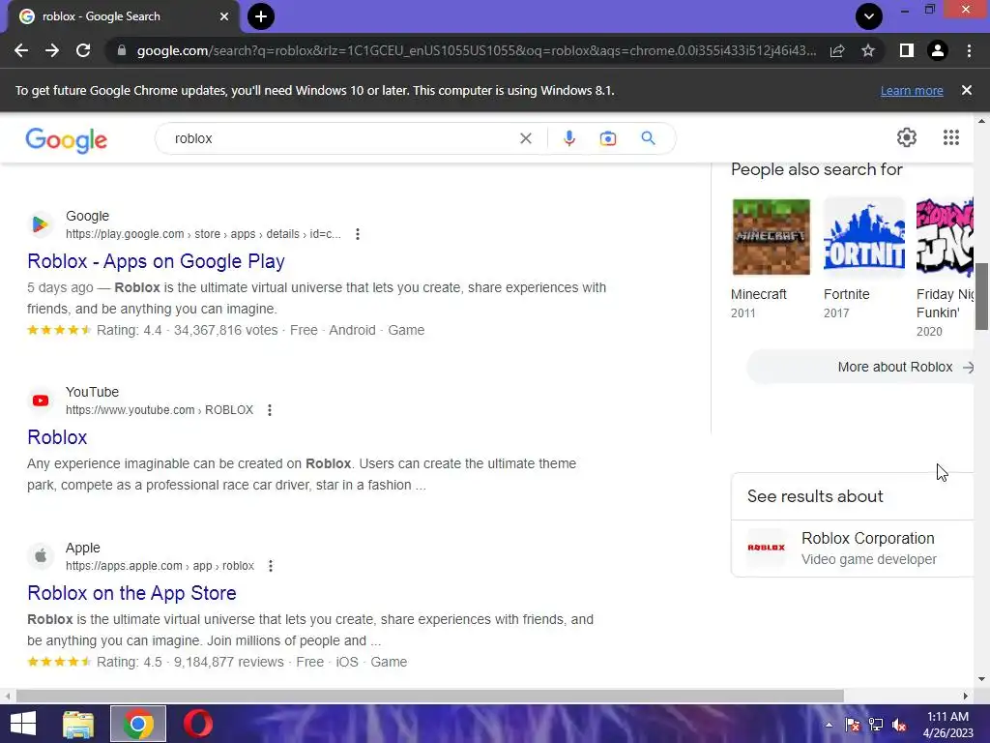
Task: Bookmark this page with star icon
Action: point(868,50)
